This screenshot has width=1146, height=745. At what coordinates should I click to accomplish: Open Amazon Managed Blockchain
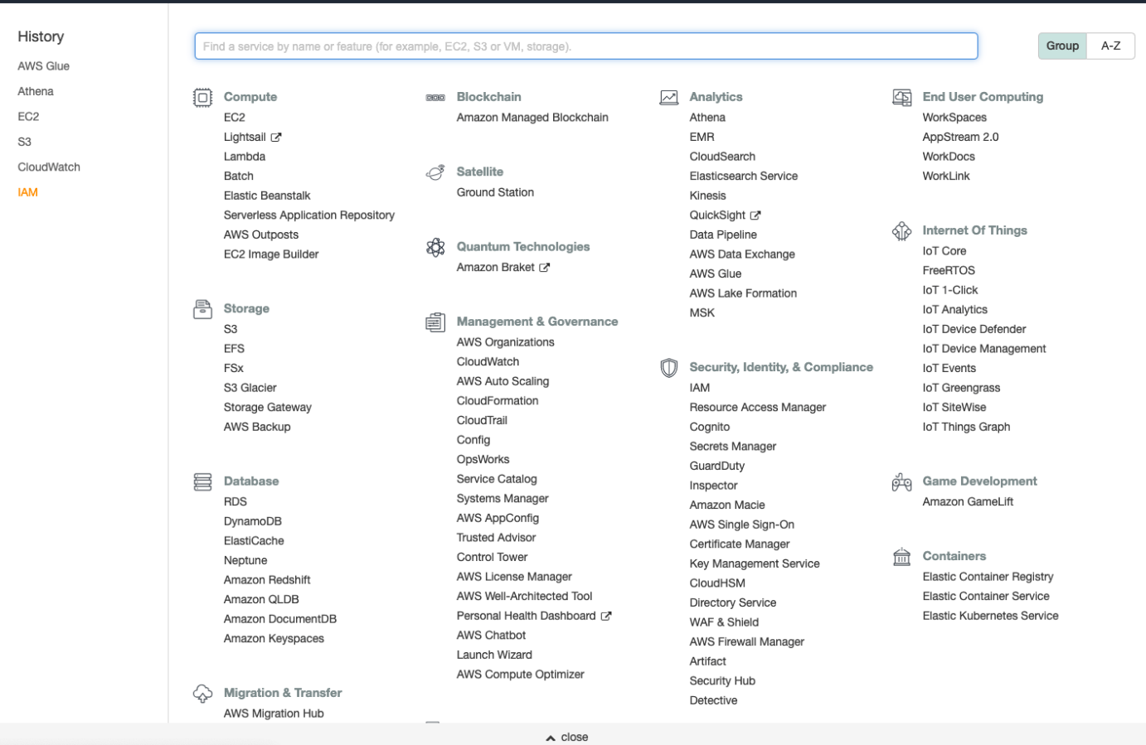coord(532,118)
